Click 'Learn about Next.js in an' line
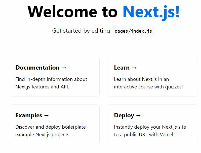Screen dimensions: 201x153 point(142,79)
